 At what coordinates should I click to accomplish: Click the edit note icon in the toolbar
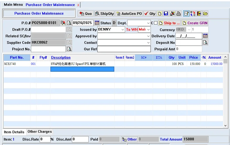pos(186,14)
